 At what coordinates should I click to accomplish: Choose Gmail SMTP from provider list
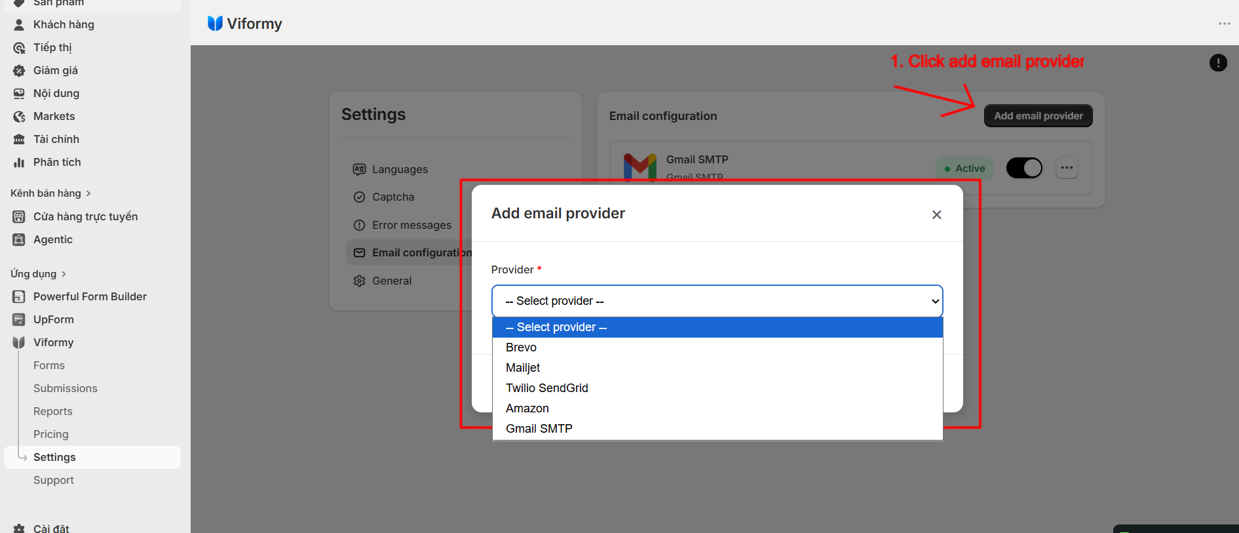(x=717, y=429)
